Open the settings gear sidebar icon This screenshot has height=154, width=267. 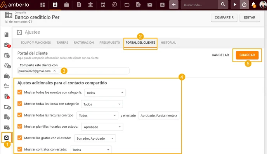point(7,138)
